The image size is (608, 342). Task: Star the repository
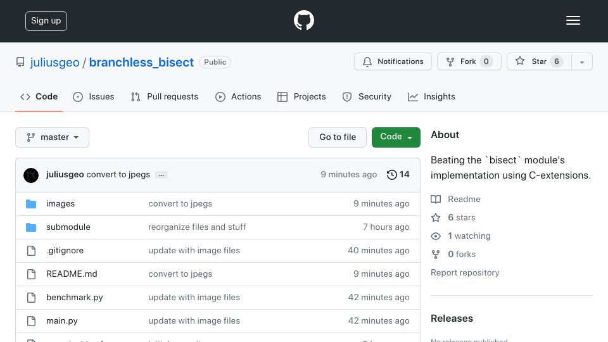[539, 61]
